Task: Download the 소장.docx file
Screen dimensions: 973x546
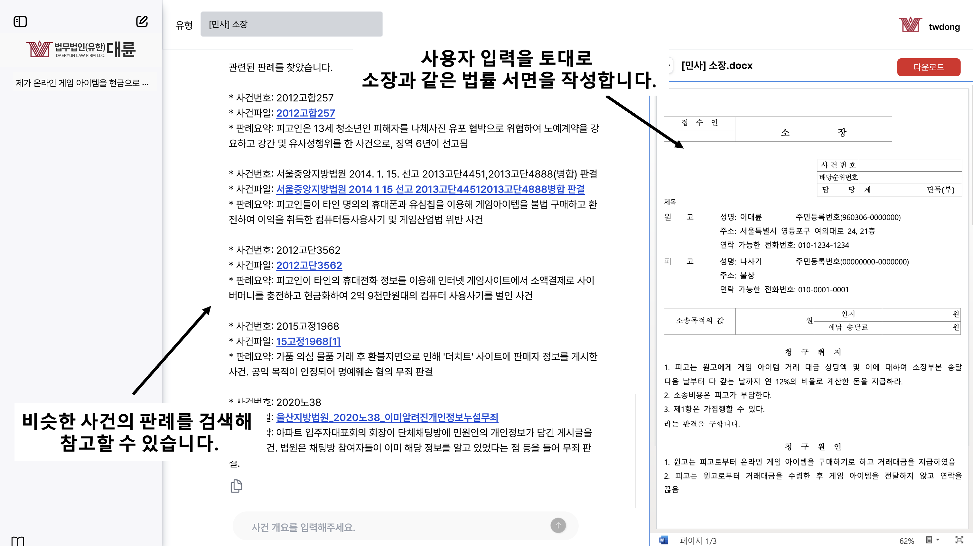Action: coord(929,67)
